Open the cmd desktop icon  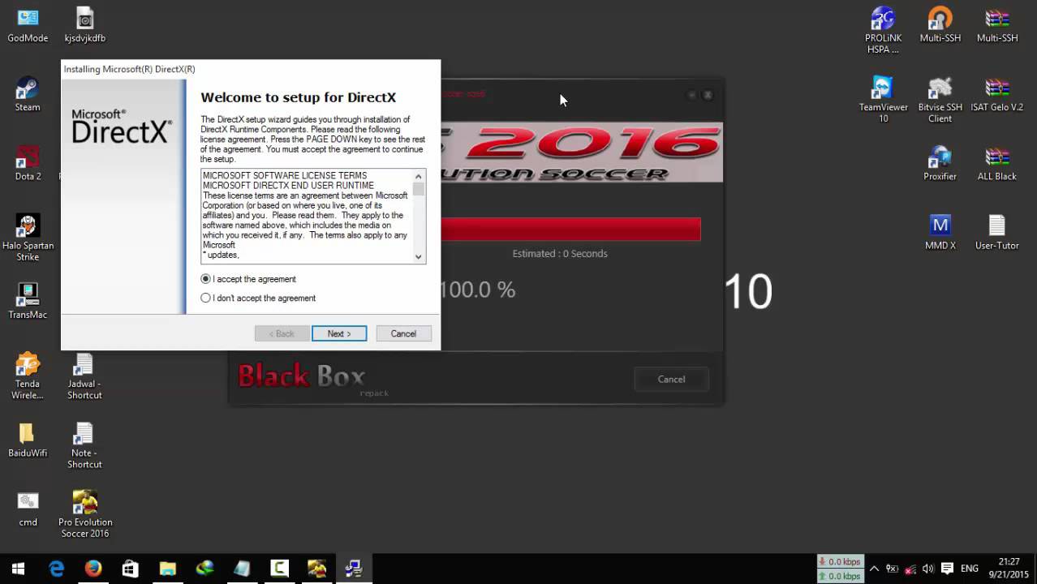pos(28,509)
